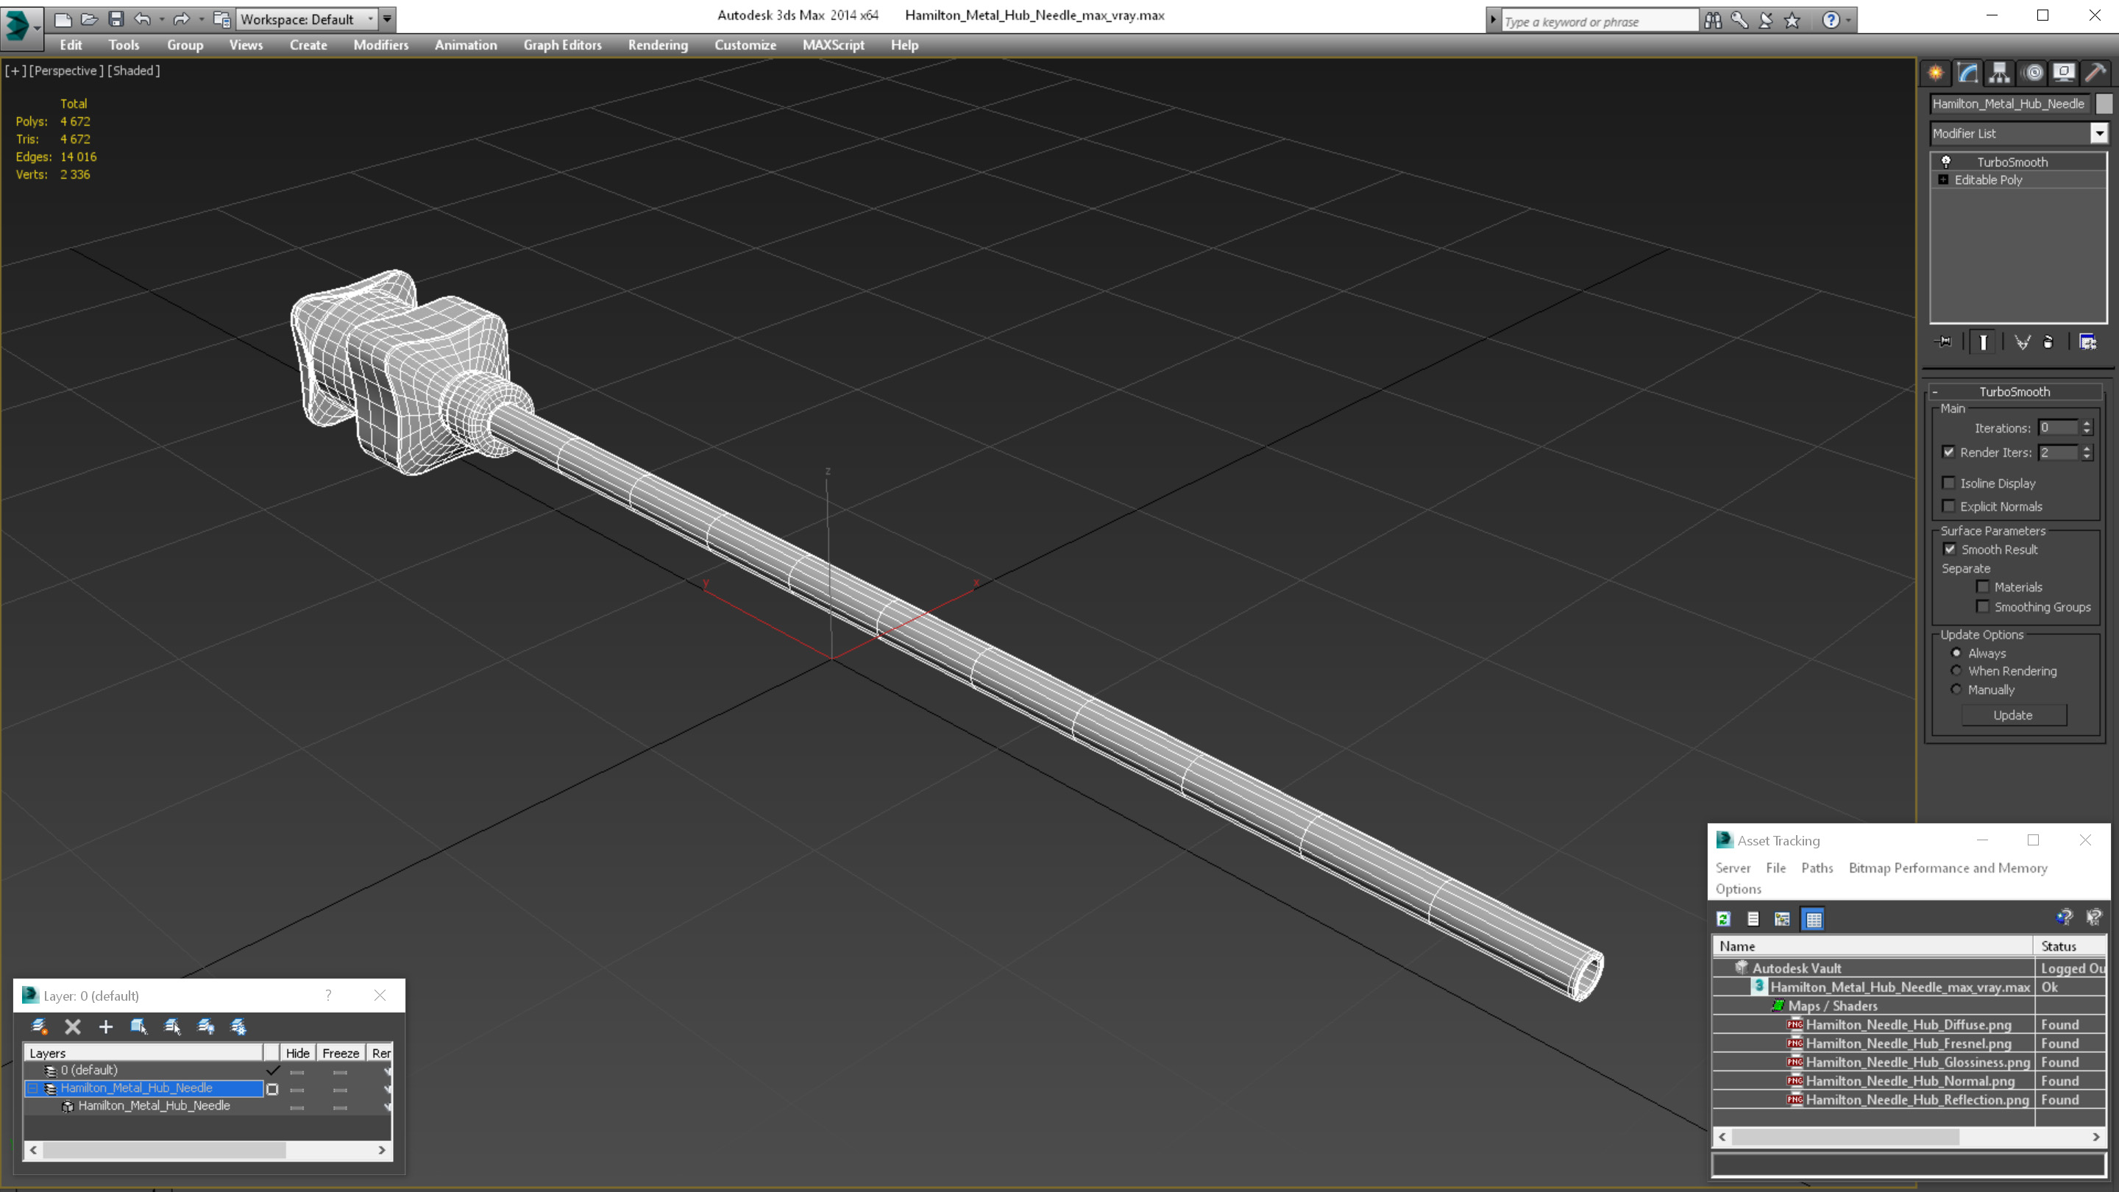Click Refresh icon in Asset Tracking

click(x=1723, y=919)
